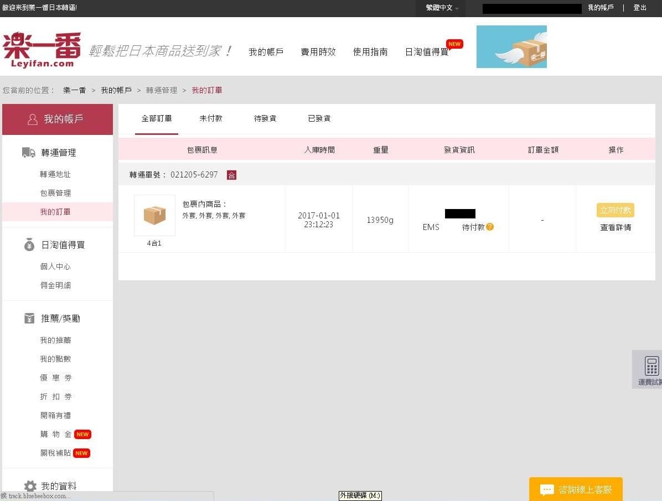This screenshot has height=501, width=662.
Task: Open the 繁體中文 language dropdown
Action: click(442, 8)
